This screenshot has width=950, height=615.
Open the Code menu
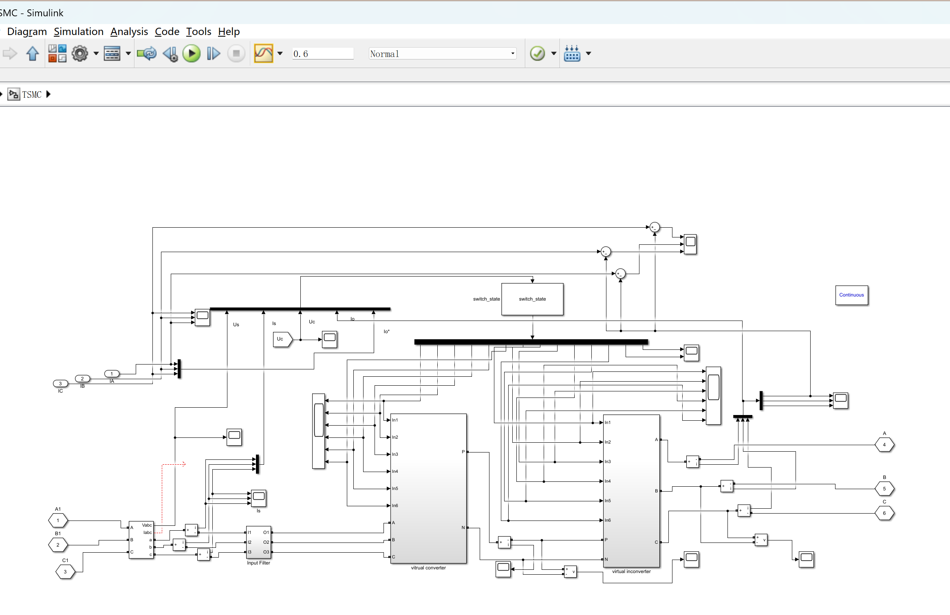[167, 31]
